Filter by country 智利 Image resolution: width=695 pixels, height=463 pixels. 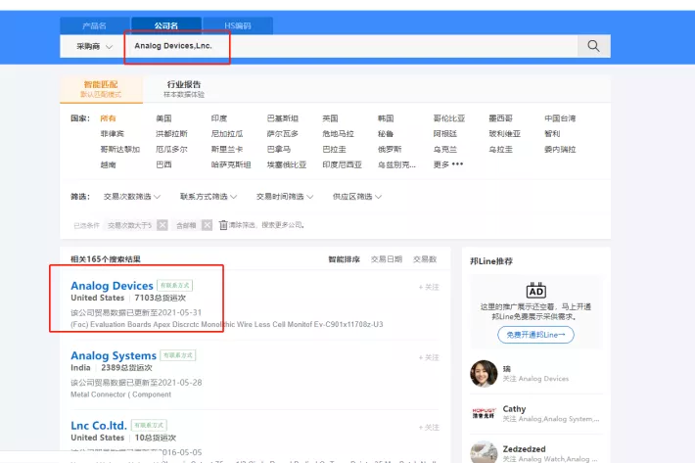click(x=552, y=134)
